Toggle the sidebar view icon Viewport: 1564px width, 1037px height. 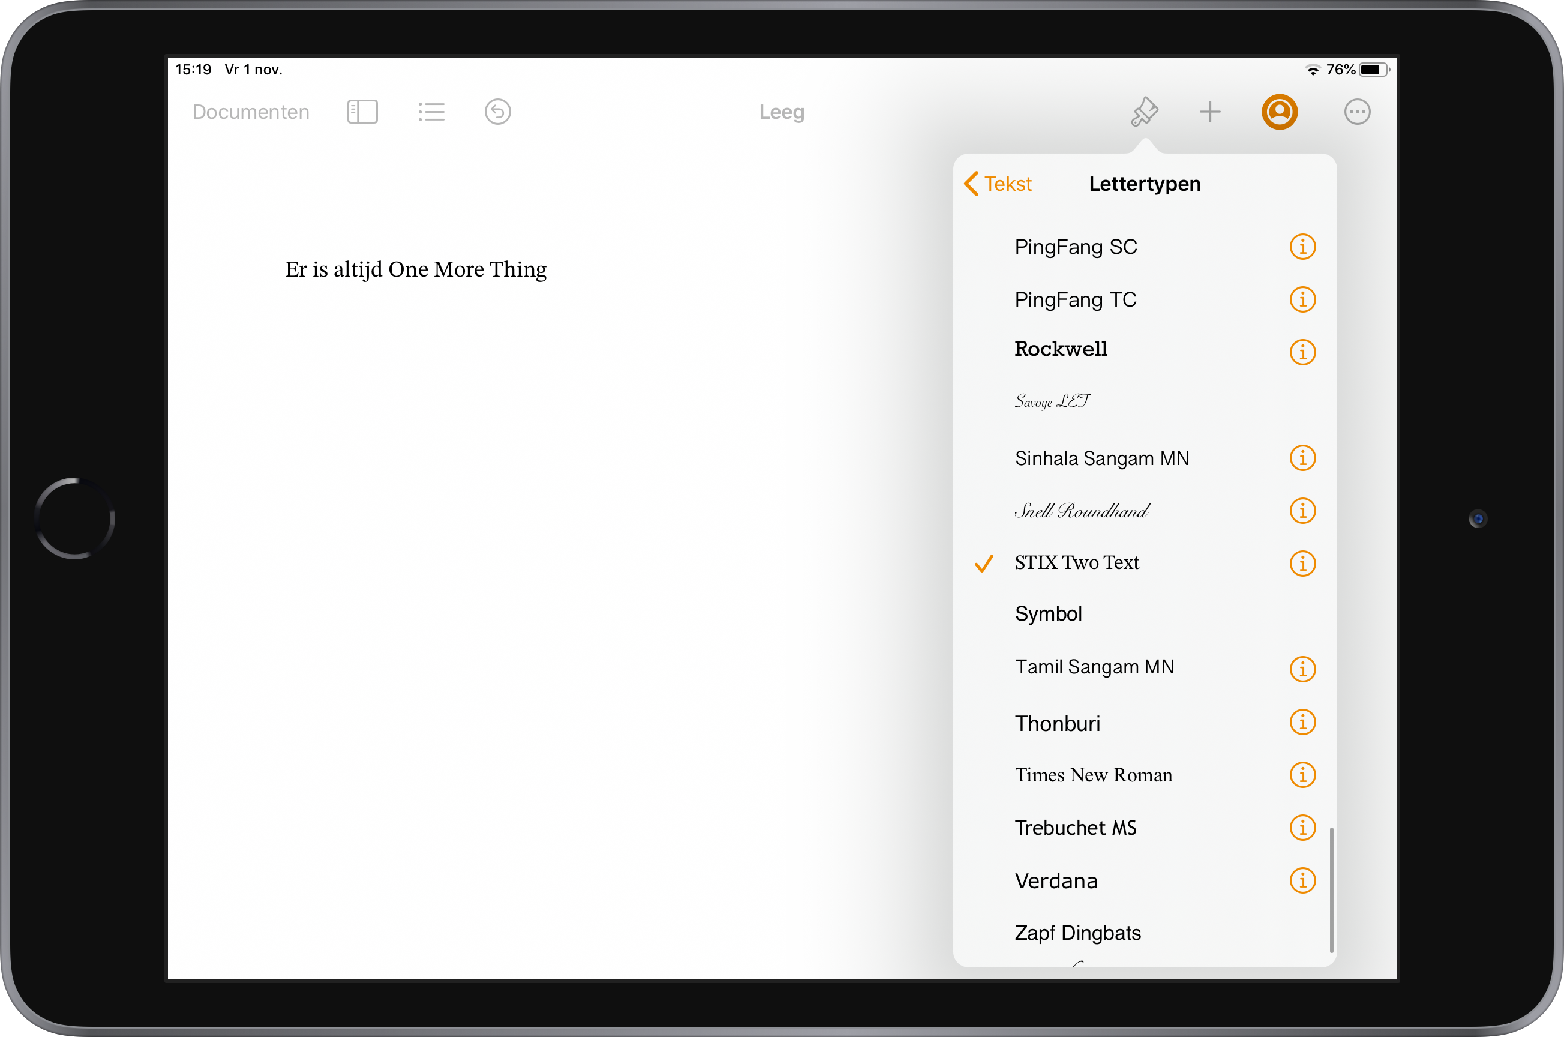(362, 112)
